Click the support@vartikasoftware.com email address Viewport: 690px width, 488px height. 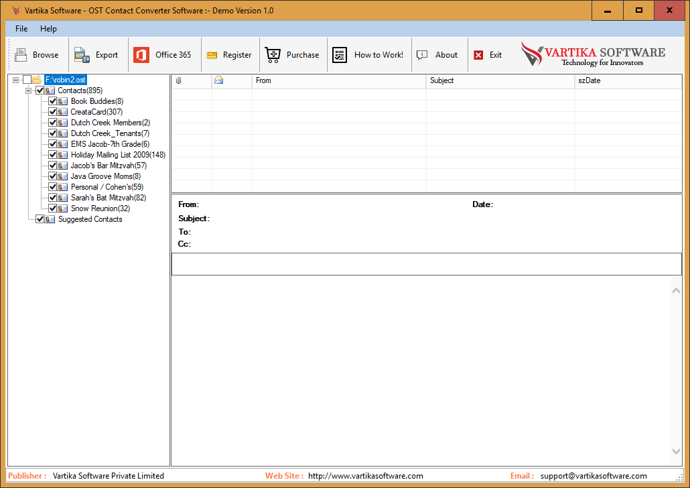(x=594, y=476)
